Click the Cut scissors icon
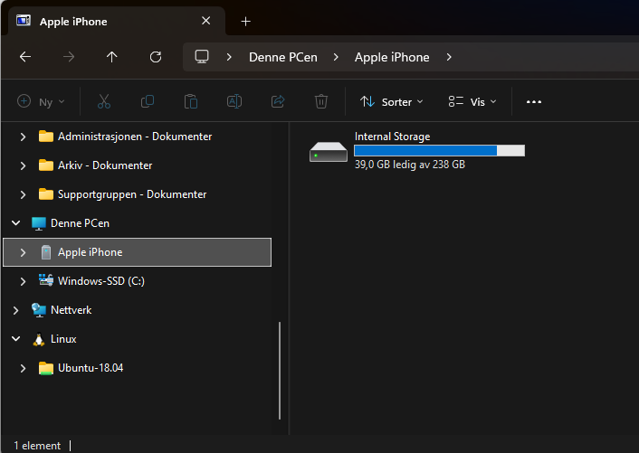 click(104, 101)
